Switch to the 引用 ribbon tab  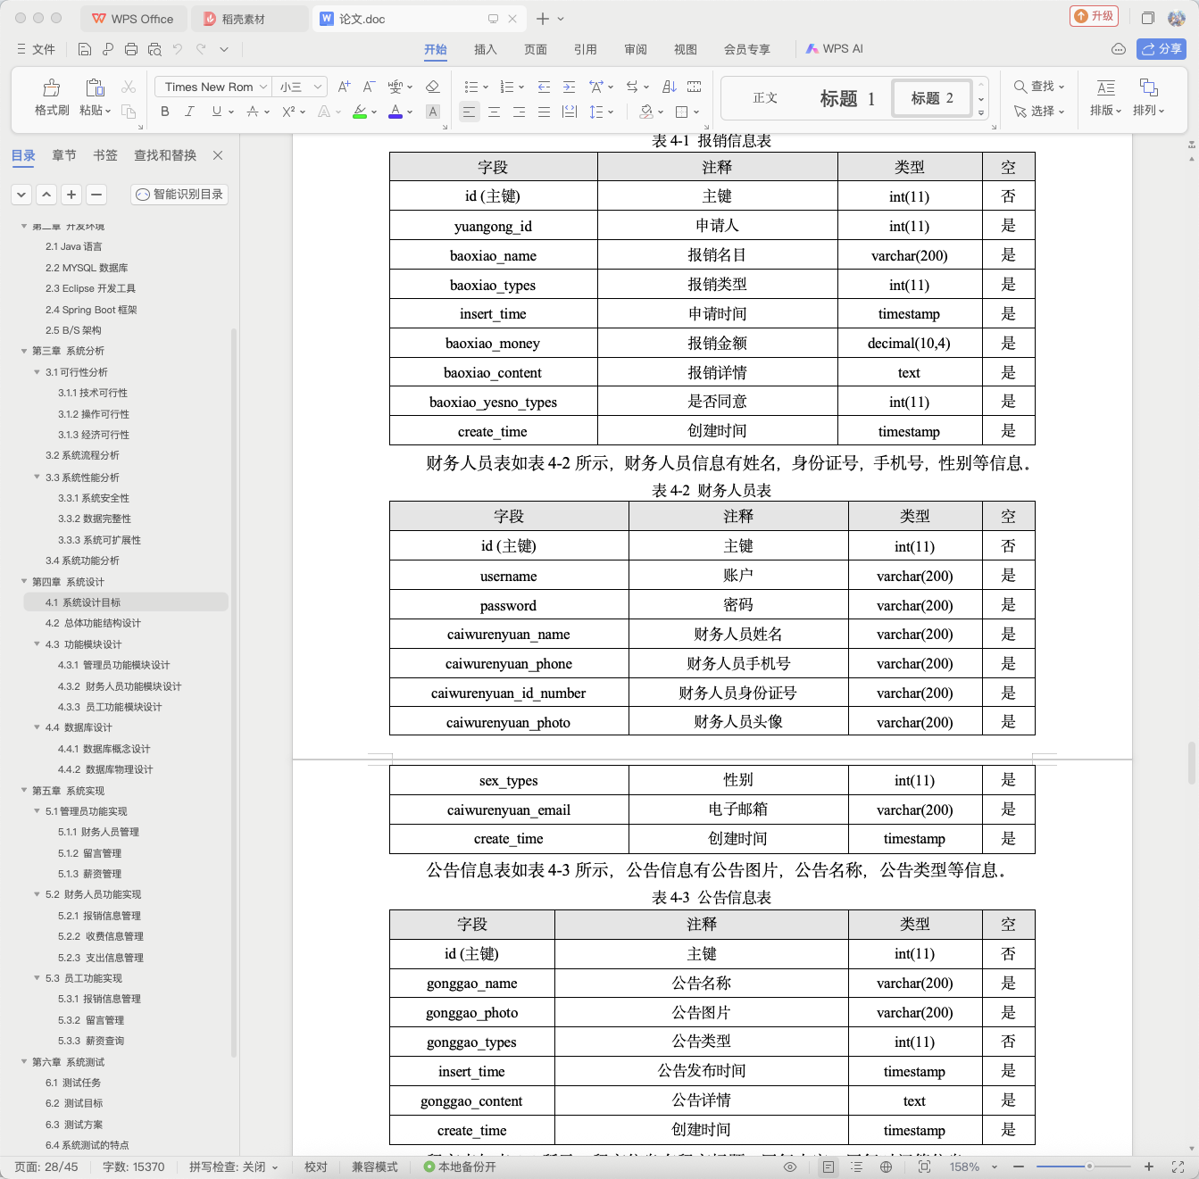pos(586,49)
